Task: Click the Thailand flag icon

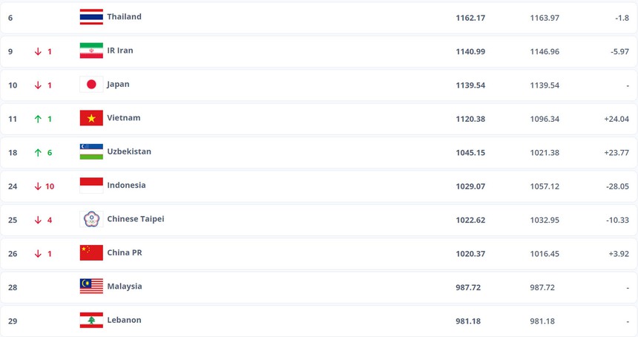Action: (x=91, y=17)
